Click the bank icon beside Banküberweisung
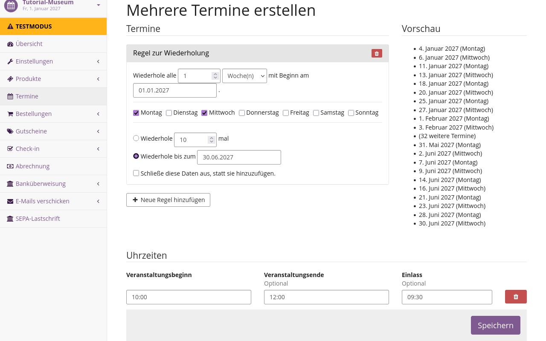Viewport: 546px width, 341px height. point(10,184)
